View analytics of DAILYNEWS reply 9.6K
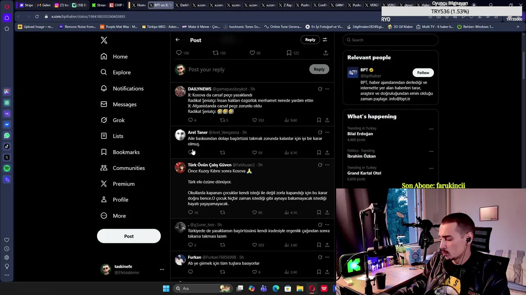This screenshot has height=295, width=526. (x=291, y=120)
